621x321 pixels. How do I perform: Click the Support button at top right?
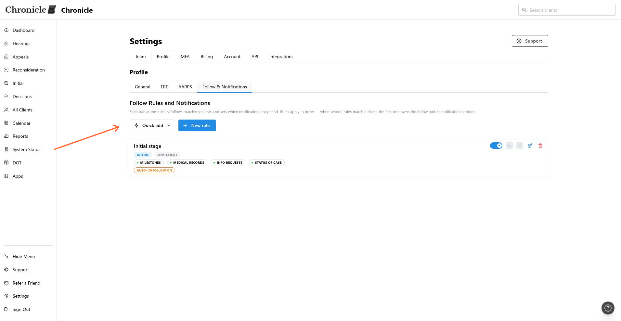tap(530, 41)
